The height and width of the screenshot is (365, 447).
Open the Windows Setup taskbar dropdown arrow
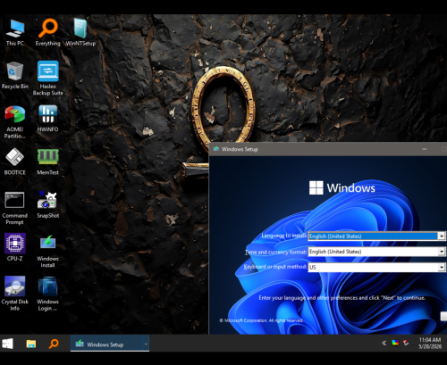(146, 344)
